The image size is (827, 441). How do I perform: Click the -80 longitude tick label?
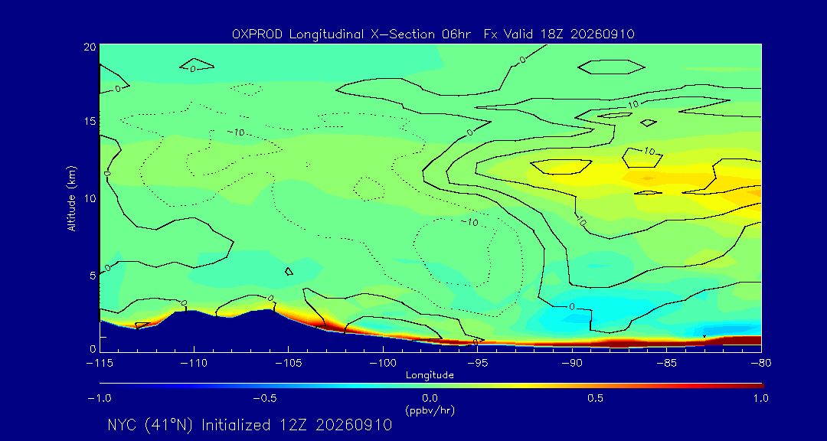(x=761, y=364)
